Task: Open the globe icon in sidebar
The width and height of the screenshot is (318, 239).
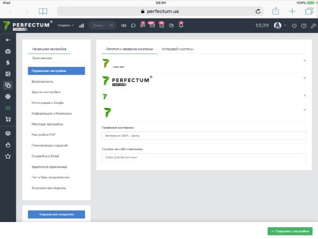Action: point(8,97)
